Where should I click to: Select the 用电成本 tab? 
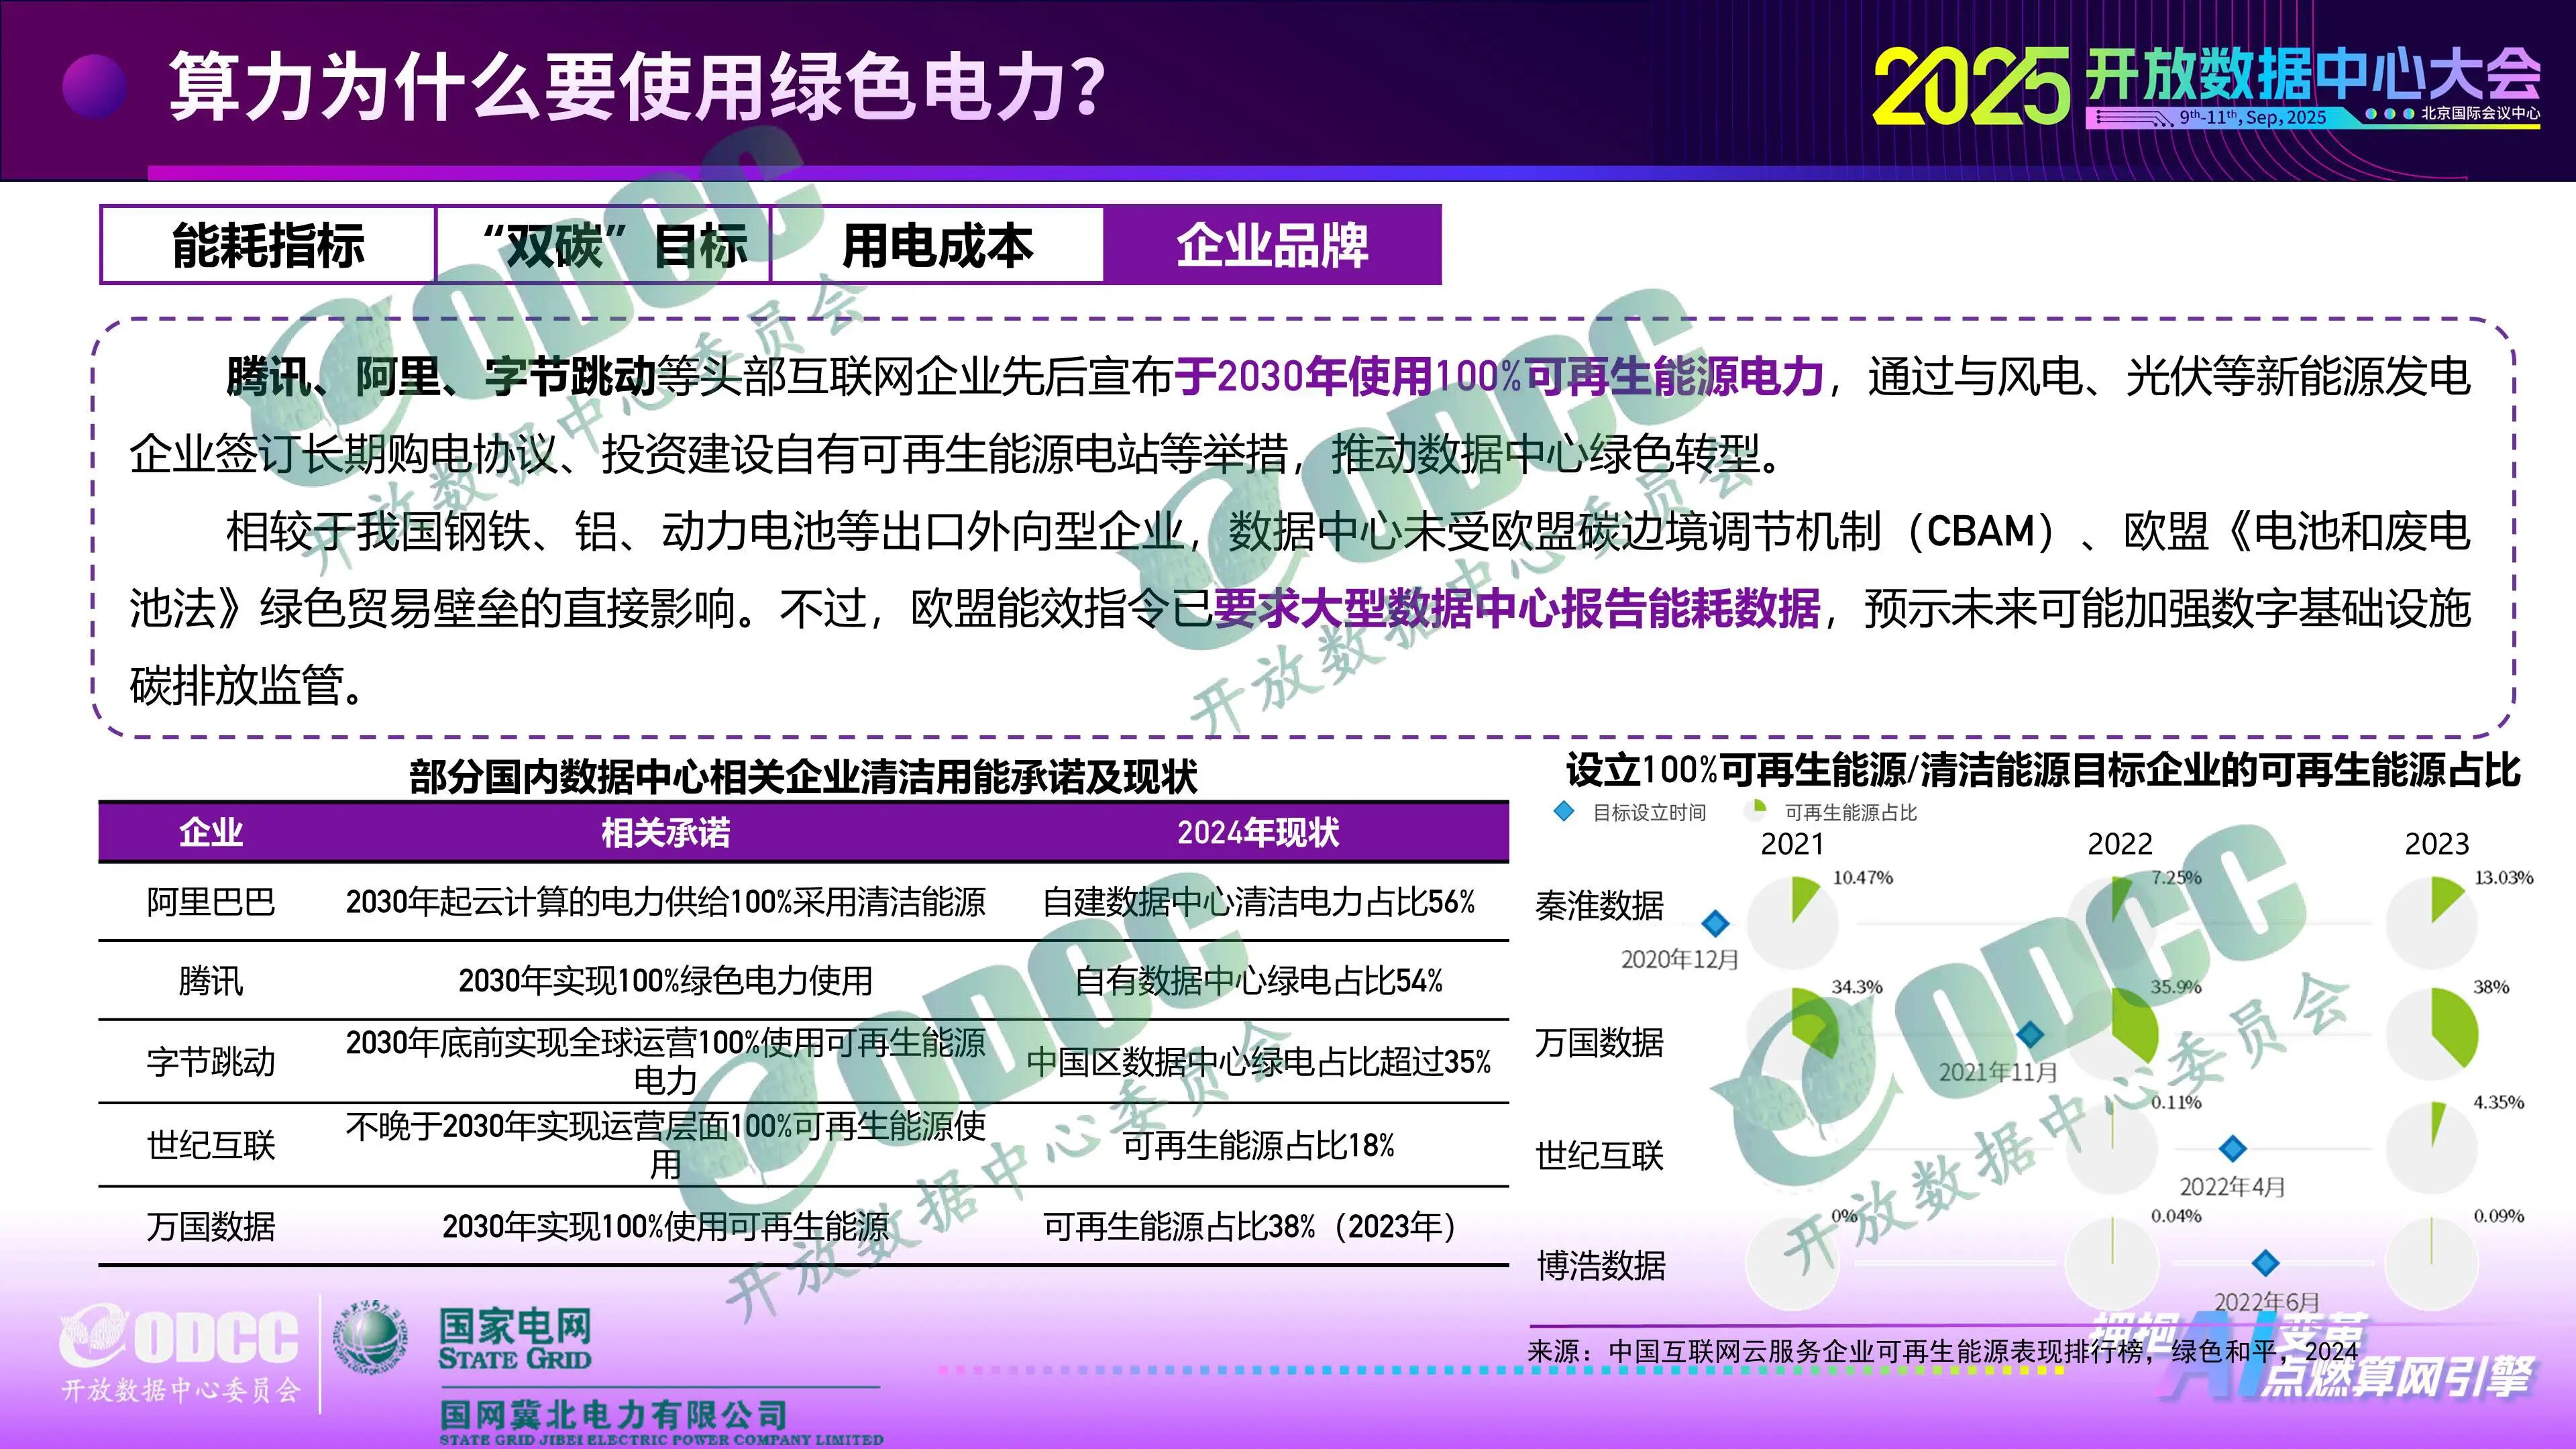tap(937, 245)
